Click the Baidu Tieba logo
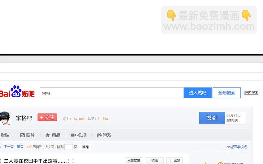The image size is (263, 164). (x=17, y=92)
